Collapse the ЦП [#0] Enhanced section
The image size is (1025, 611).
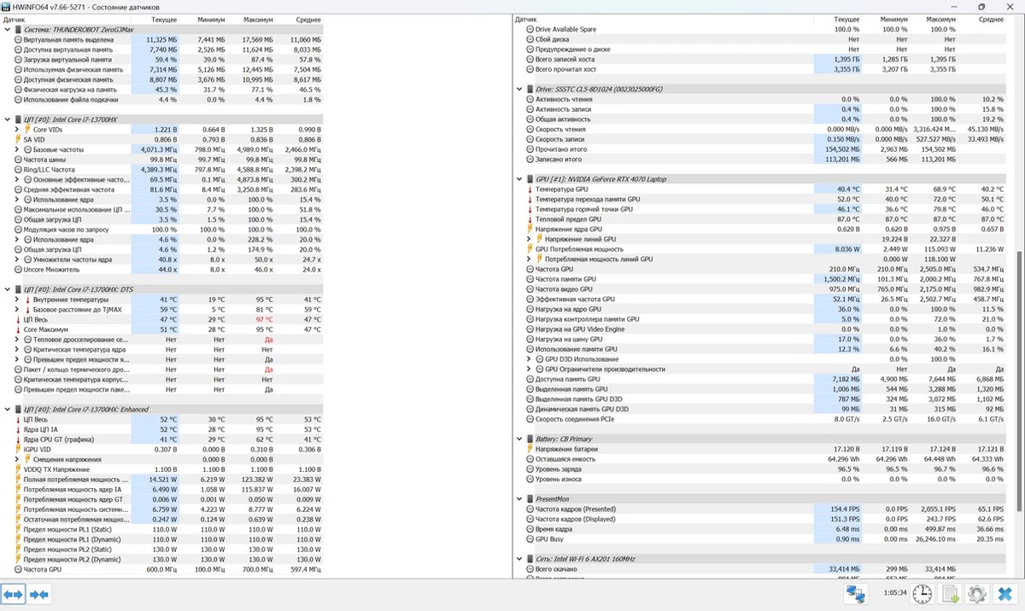7,409
